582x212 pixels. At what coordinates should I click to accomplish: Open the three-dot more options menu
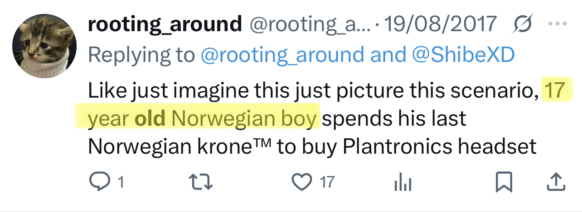coord(557,24)
